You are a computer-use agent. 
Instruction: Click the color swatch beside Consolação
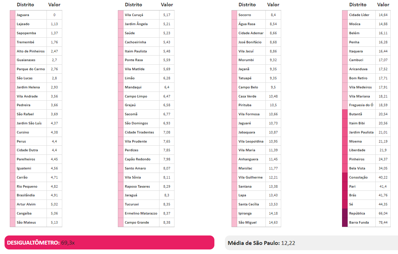click(x=344, y=177)
